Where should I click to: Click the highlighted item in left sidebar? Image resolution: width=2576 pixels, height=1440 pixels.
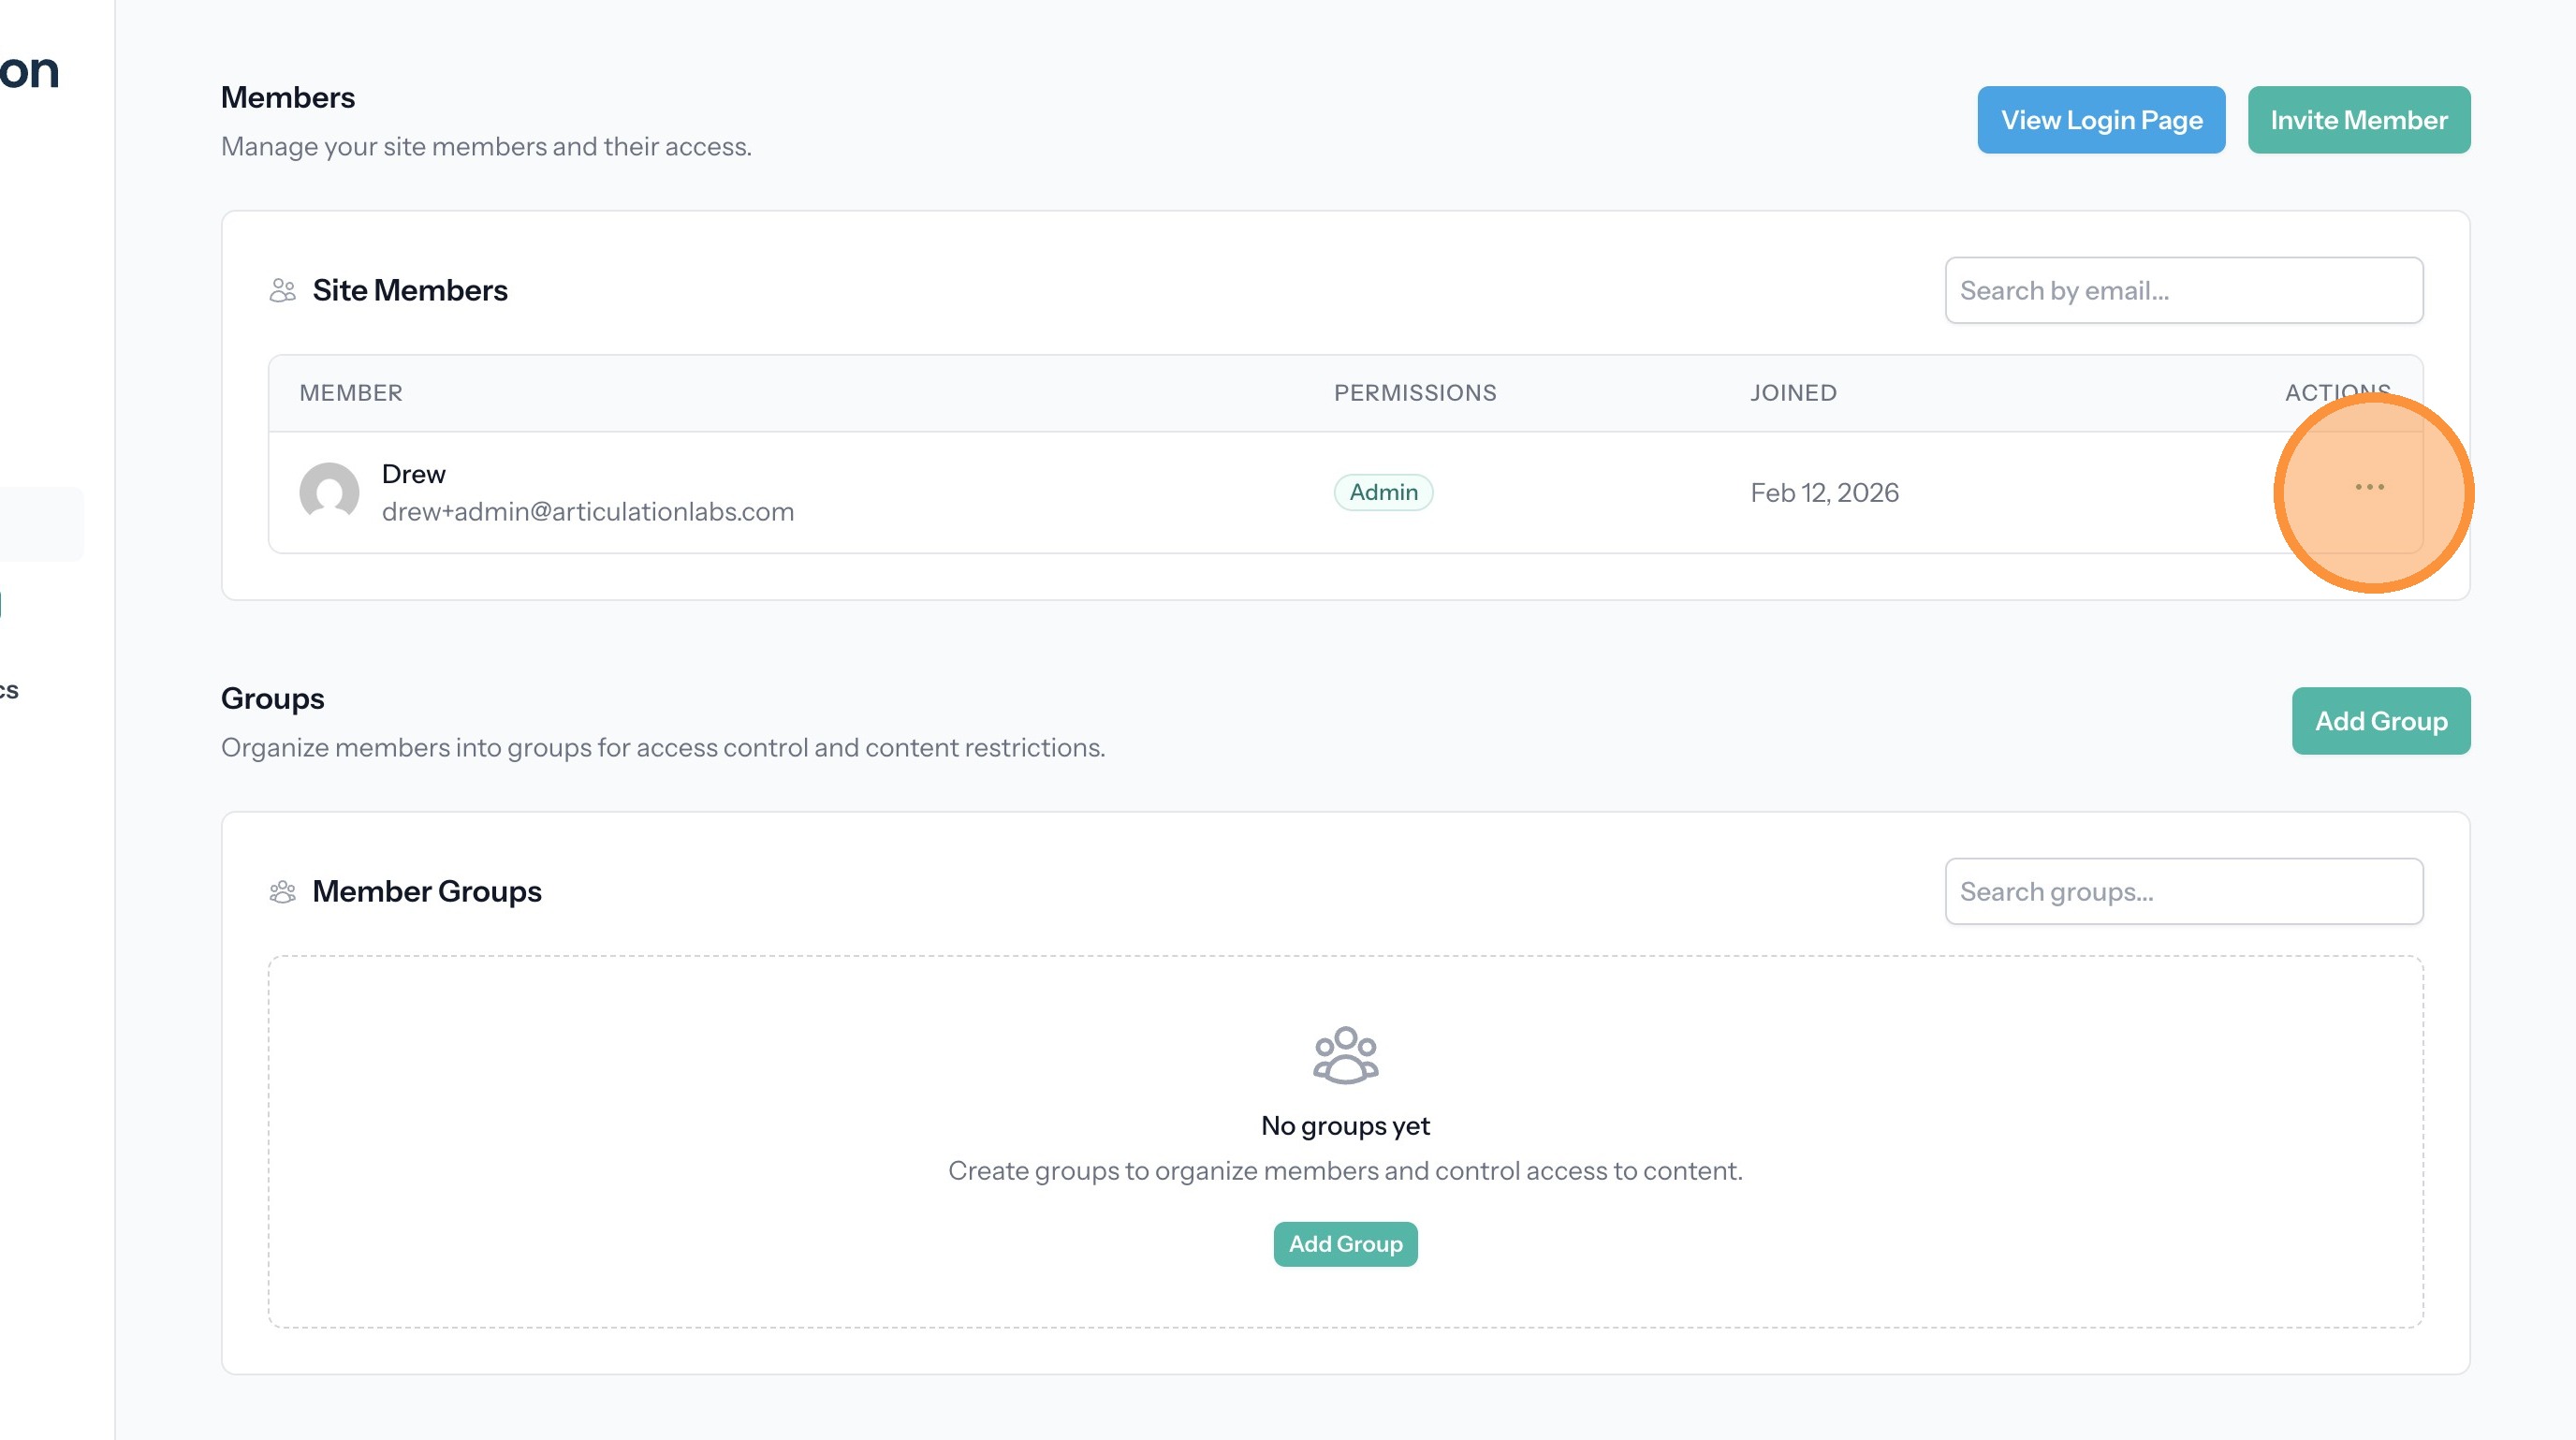point(40,524)
